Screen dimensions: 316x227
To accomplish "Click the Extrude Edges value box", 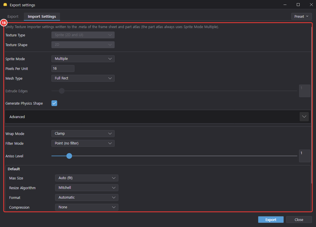I will click(x=305, y=91).
